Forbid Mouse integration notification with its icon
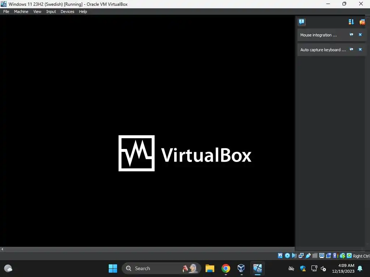The height and width of the screenshot is (277, 370). [x=351, y=35]
